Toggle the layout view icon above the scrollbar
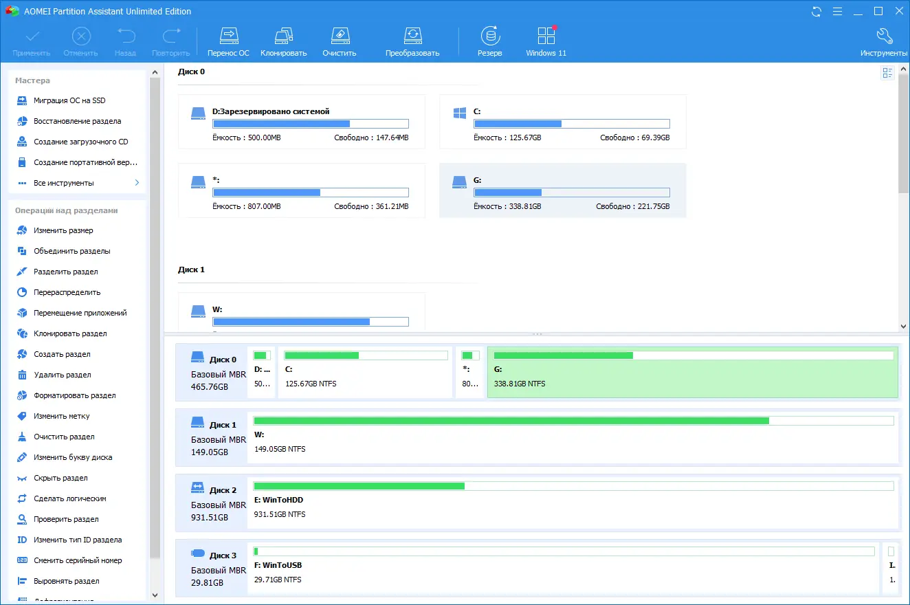This screenshot has width=910, height=605. [887, 73]
